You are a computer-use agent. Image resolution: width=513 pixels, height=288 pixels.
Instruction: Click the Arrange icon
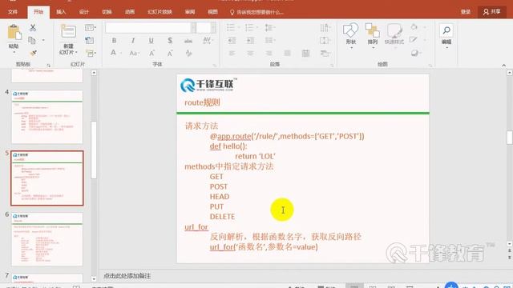(x=372, y=30)
